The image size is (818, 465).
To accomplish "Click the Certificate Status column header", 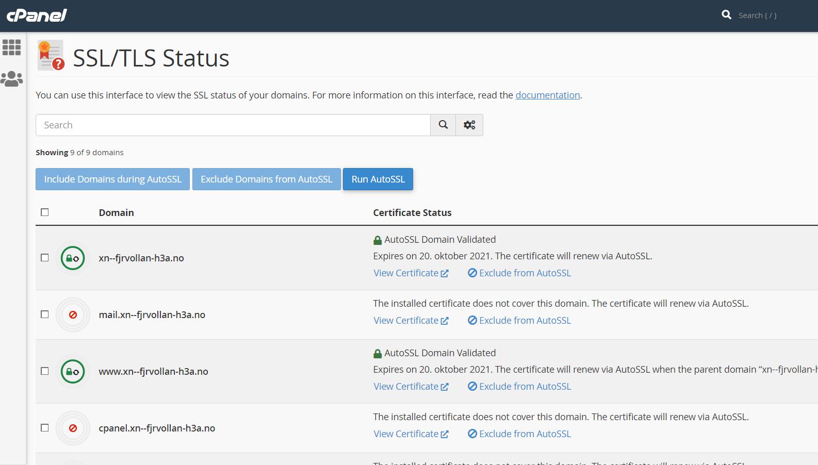I will click(x=412, y=212).
